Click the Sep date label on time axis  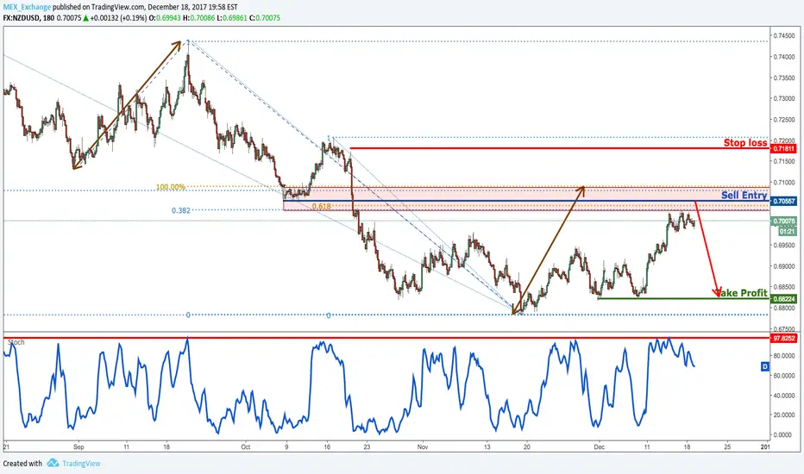(78, 446)
